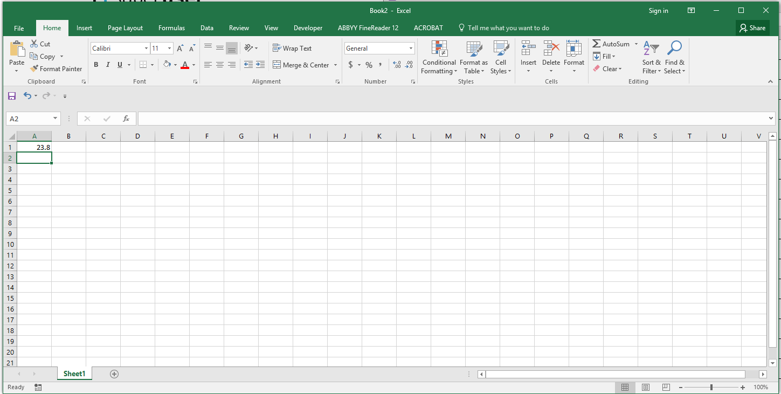Expand the Number Format dropdown showing General
The image size is (781, 394).
(x=410, y=48)
